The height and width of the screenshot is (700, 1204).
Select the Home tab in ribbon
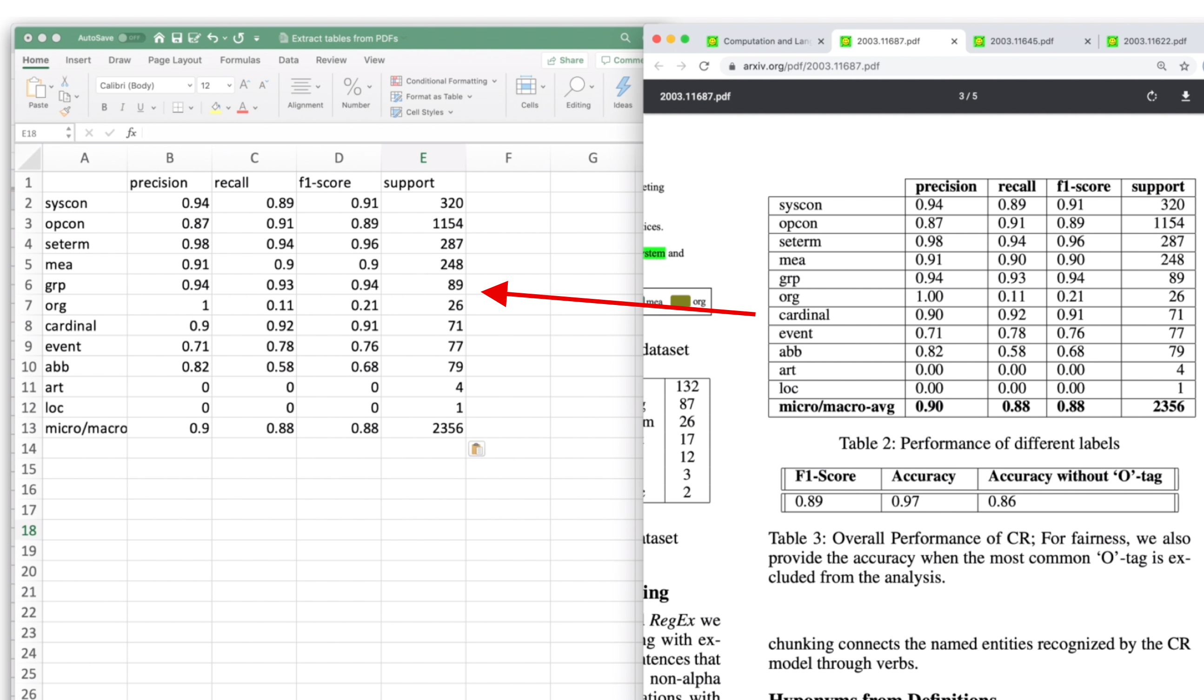(35, 59)
